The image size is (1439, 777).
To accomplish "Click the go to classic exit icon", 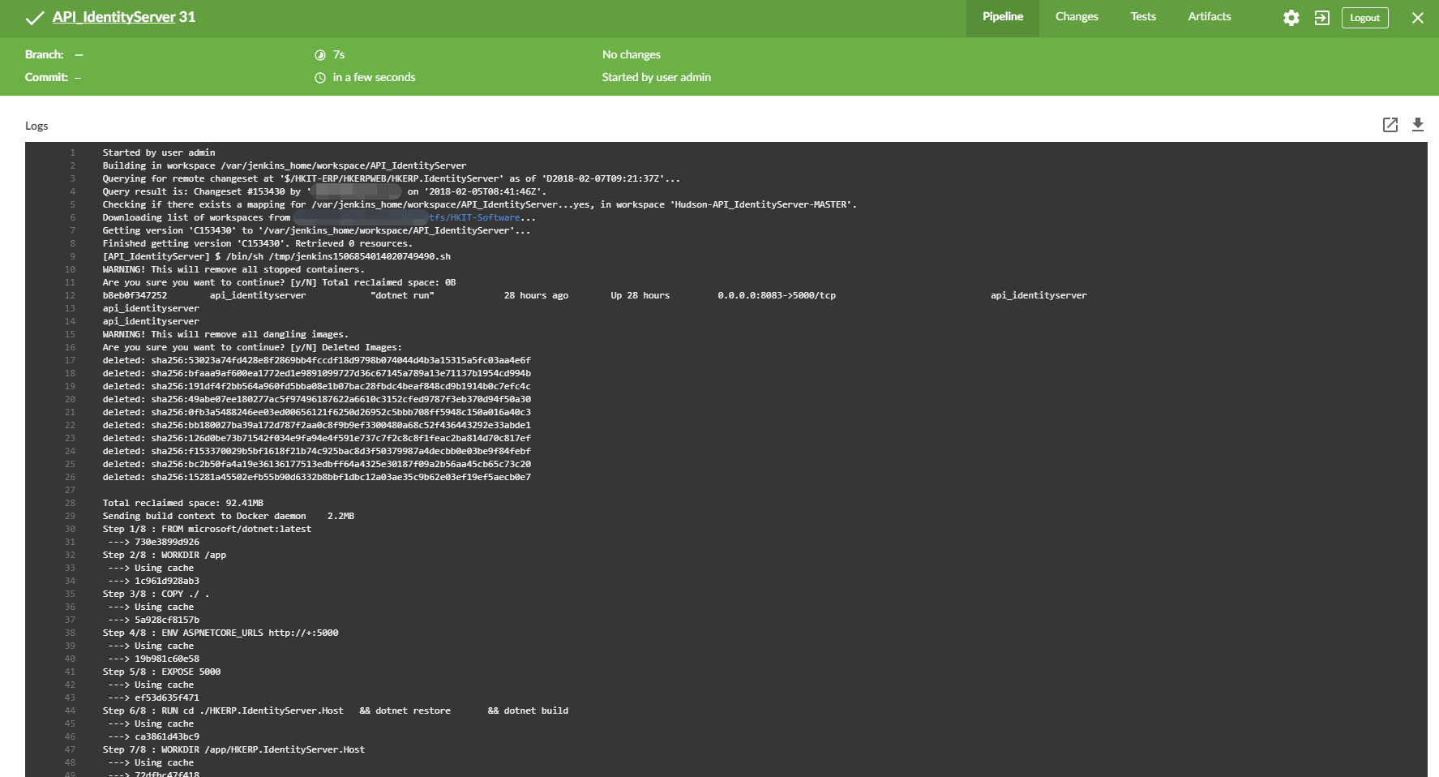I will tap(1322, 18).
